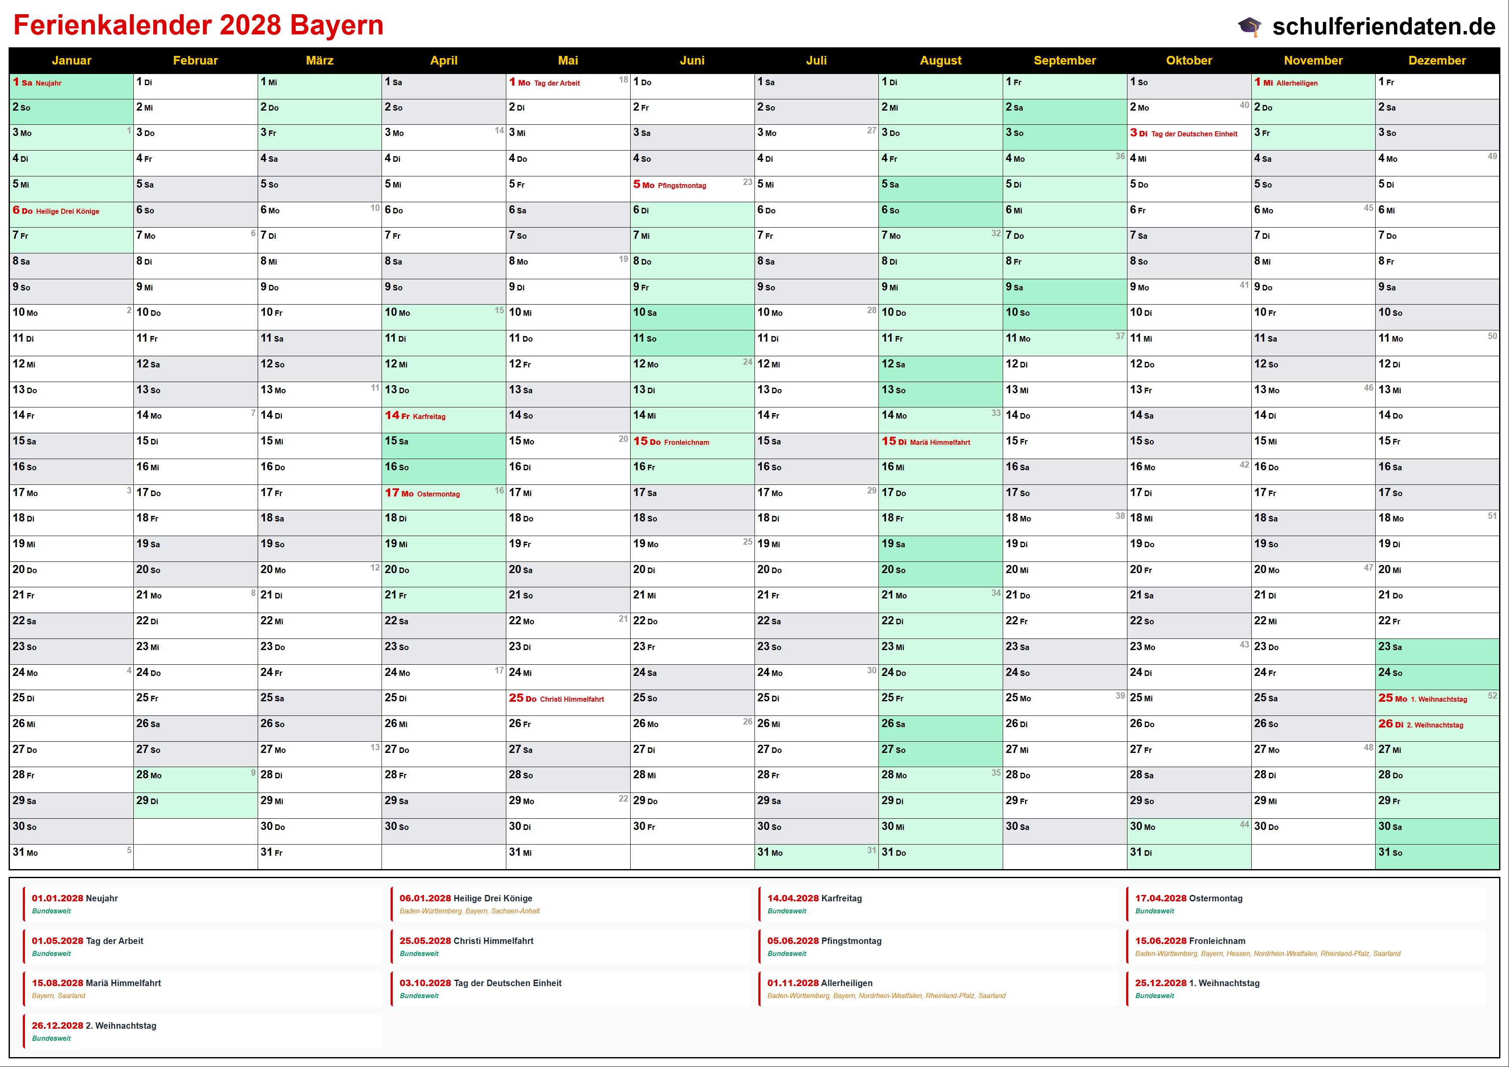This screenshot has height=1067, width=1509.
Task: Select the Dezember month header
Action: [x=1437, y=61]
